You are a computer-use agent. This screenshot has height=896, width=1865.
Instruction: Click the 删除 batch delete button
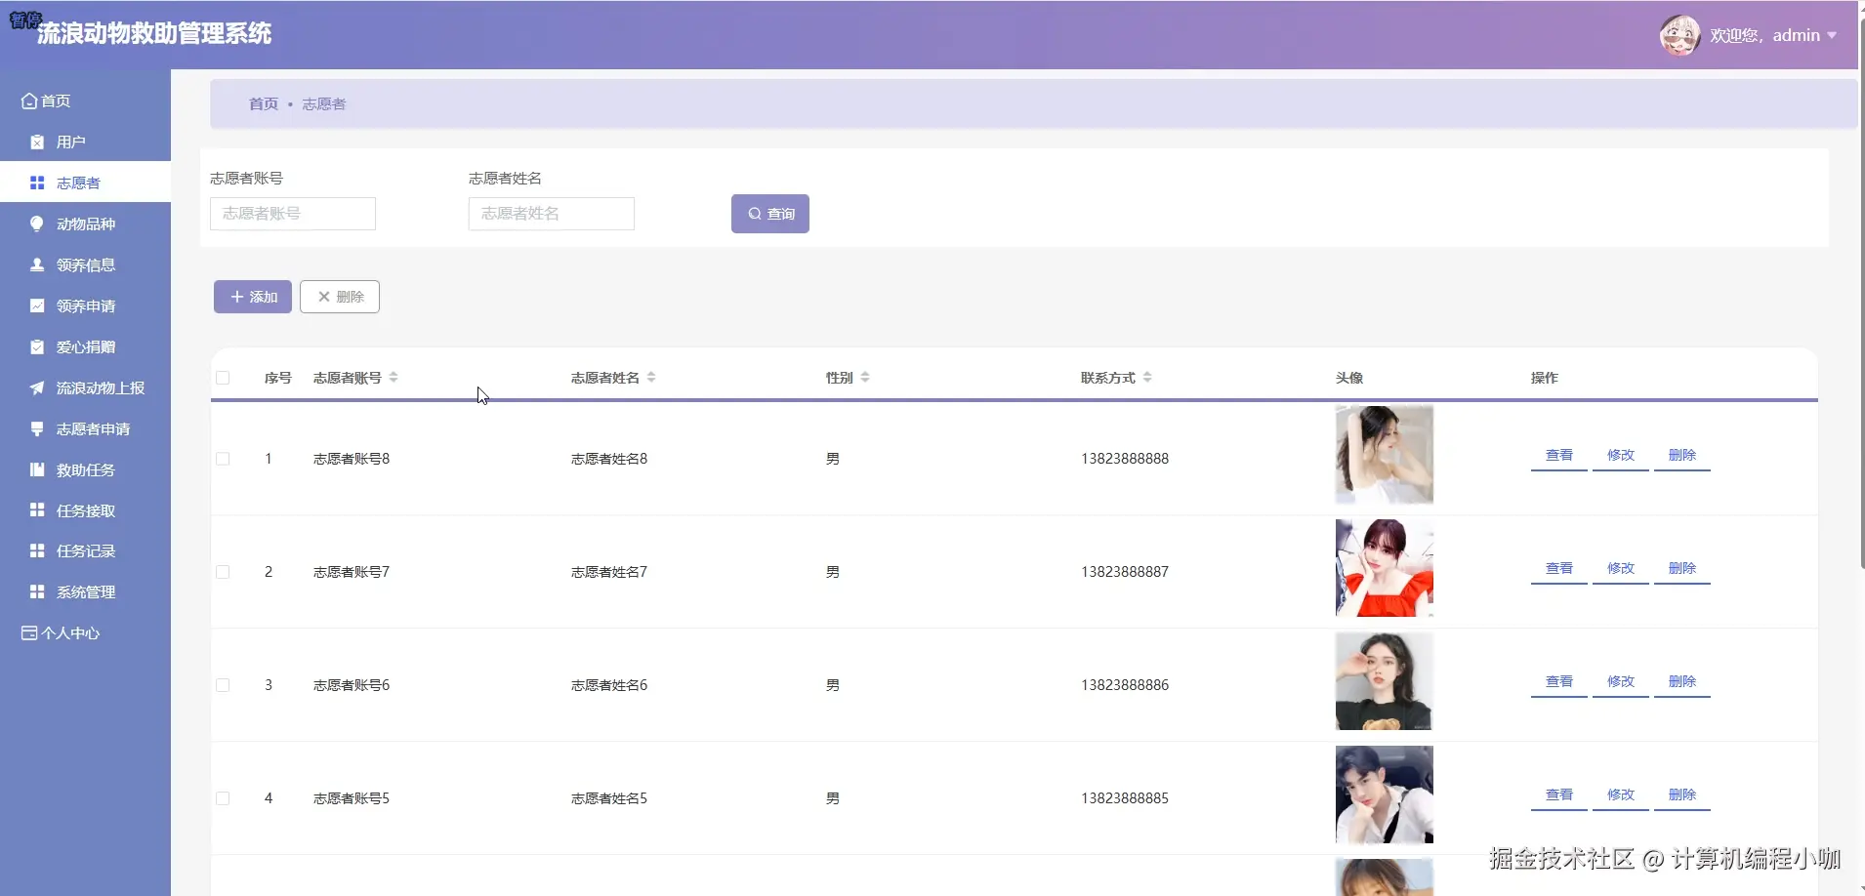[x=340, y=297]
